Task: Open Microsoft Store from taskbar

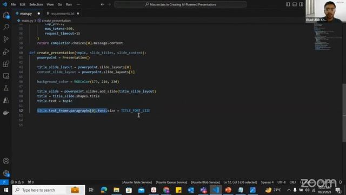Action: coord(129,190)
